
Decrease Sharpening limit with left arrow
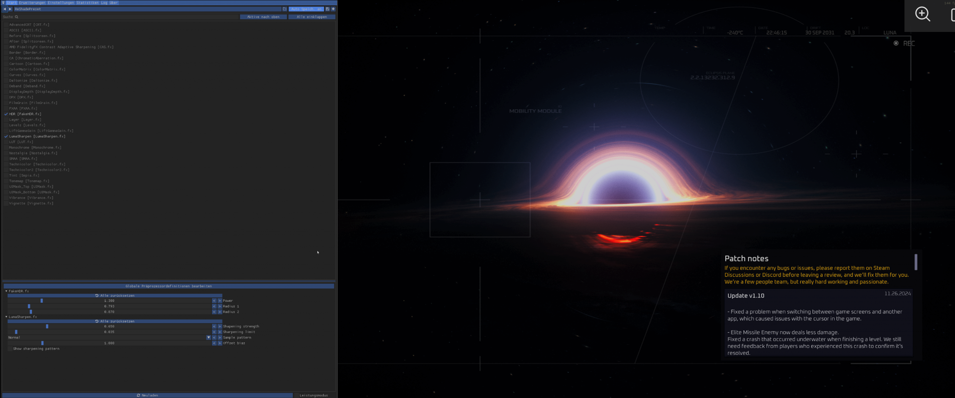point(214,332)
